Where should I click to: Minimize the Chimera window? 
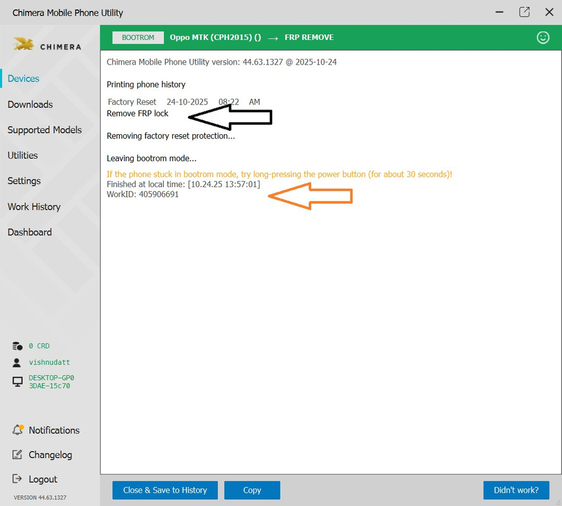pos(499,12)
